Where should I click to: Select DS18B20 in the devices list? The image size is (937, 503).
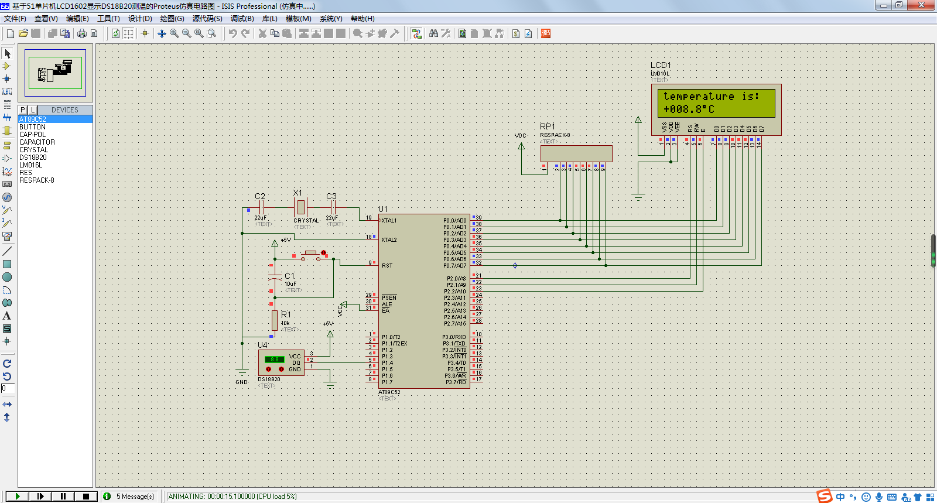click(x=33, y=158)
